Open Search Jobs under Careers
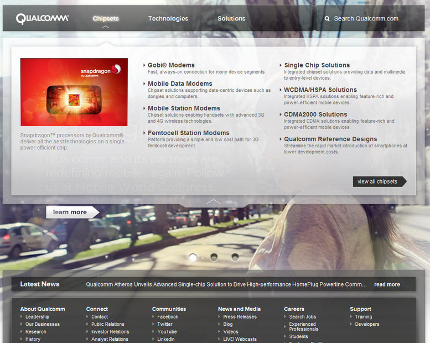 303,316
